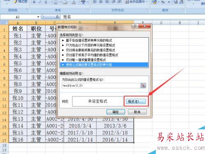Image resolution: width=205 pixels, height=154 pixels.
Task: Click cell containing 2013/3/6
Action: click(115, 126)
